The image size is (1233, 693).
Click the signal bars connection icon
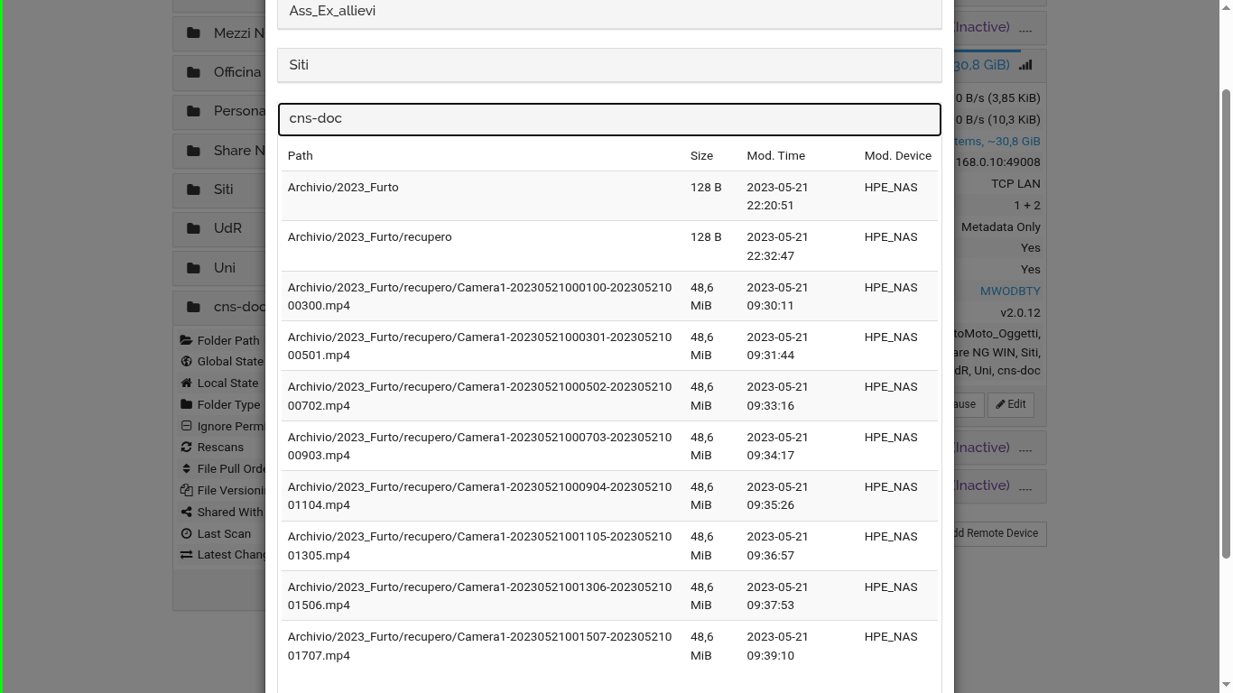click(x=1025, y=65)
